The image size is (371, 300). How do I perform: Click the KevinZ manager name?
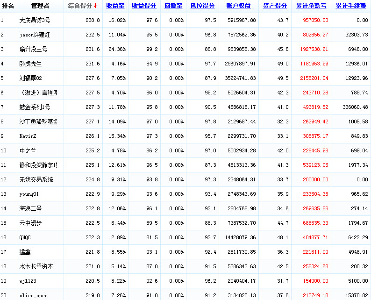click(x=28, y=136)
